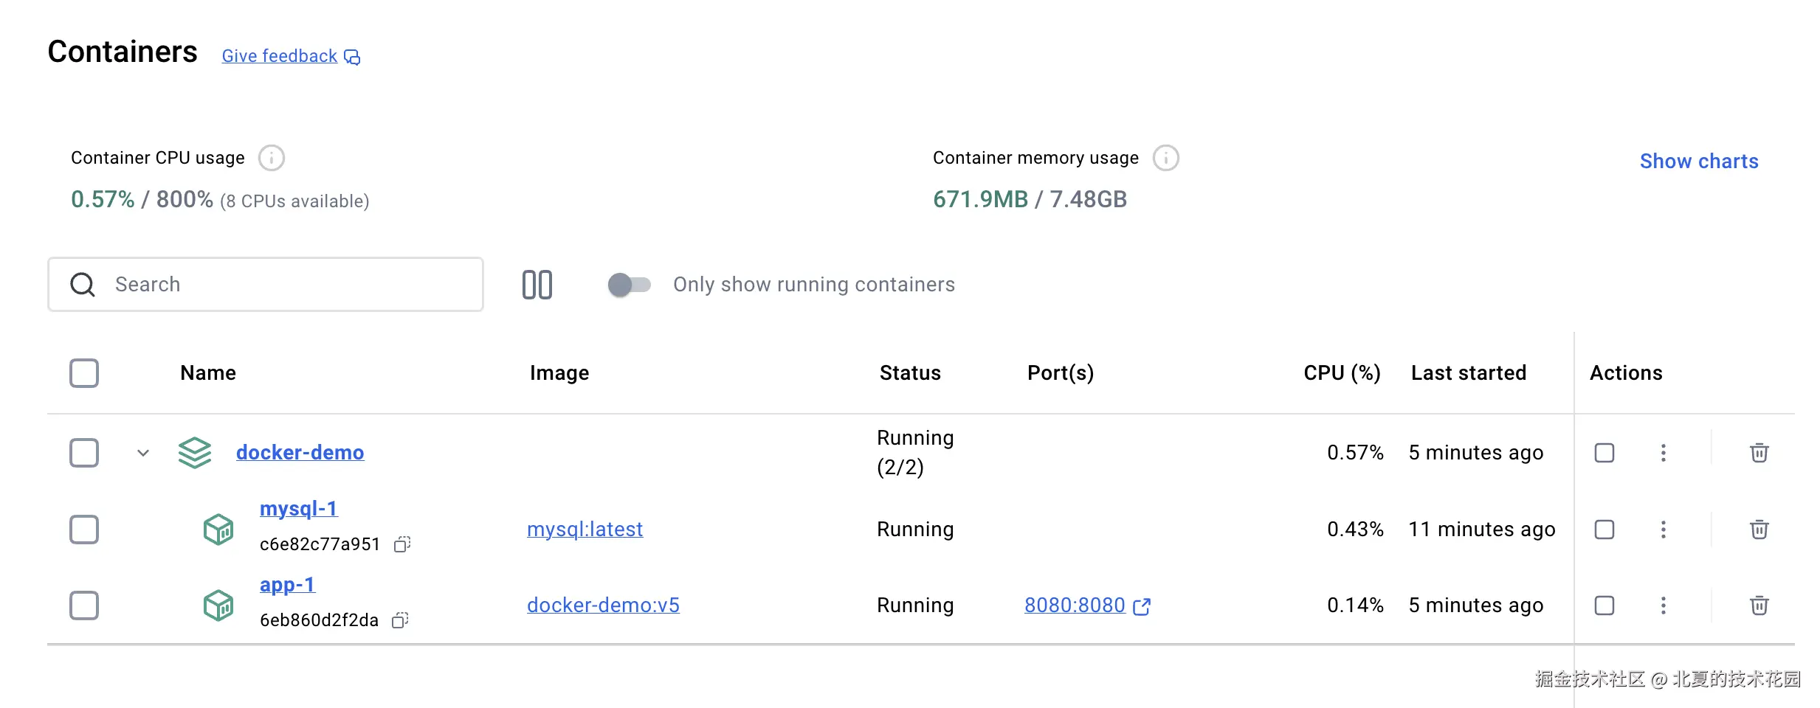This screenshot has width=1820, height=708.
Task: Select the mysql-1 row checkbox
Action: pyautogui.click(x=84, y=530)
